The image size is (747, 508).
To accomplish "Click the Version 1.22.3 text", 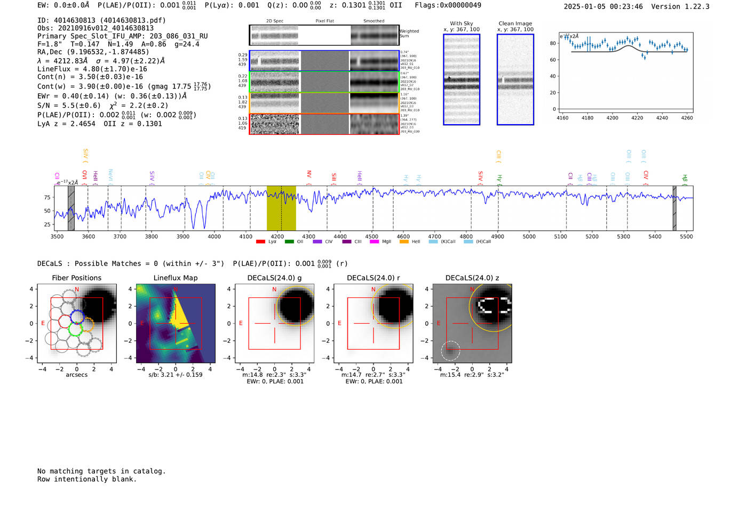I will (680, 7).
